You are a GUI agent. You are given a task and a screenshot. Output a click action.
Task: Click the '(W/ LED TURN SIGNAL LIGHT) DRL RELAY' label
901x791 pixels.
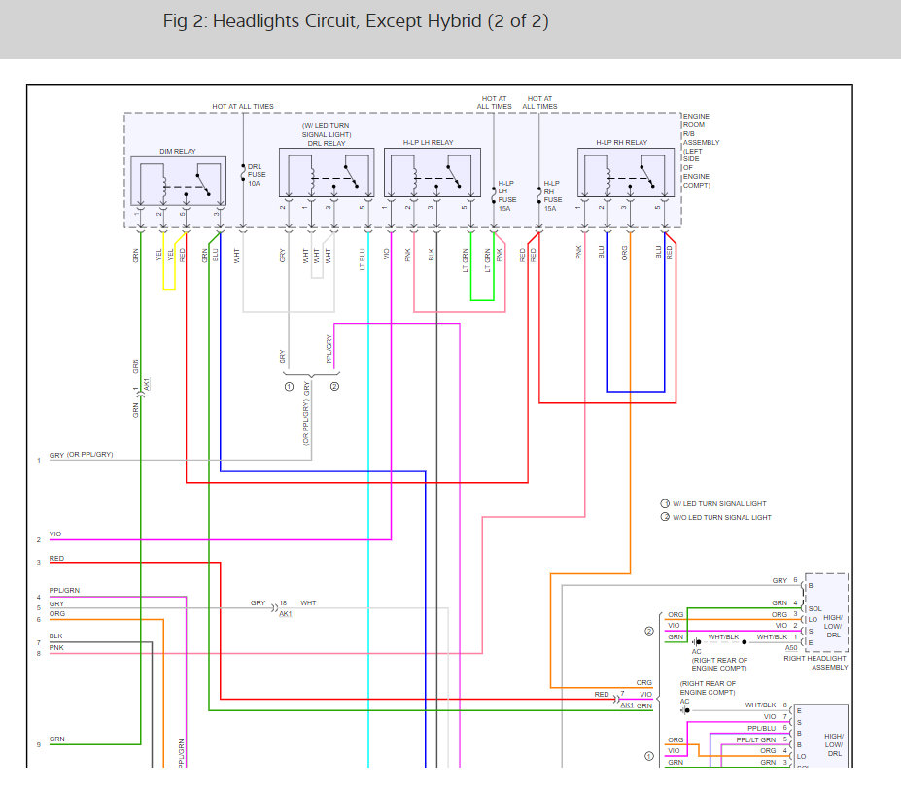pyautogui.click(x=327, y=134)
